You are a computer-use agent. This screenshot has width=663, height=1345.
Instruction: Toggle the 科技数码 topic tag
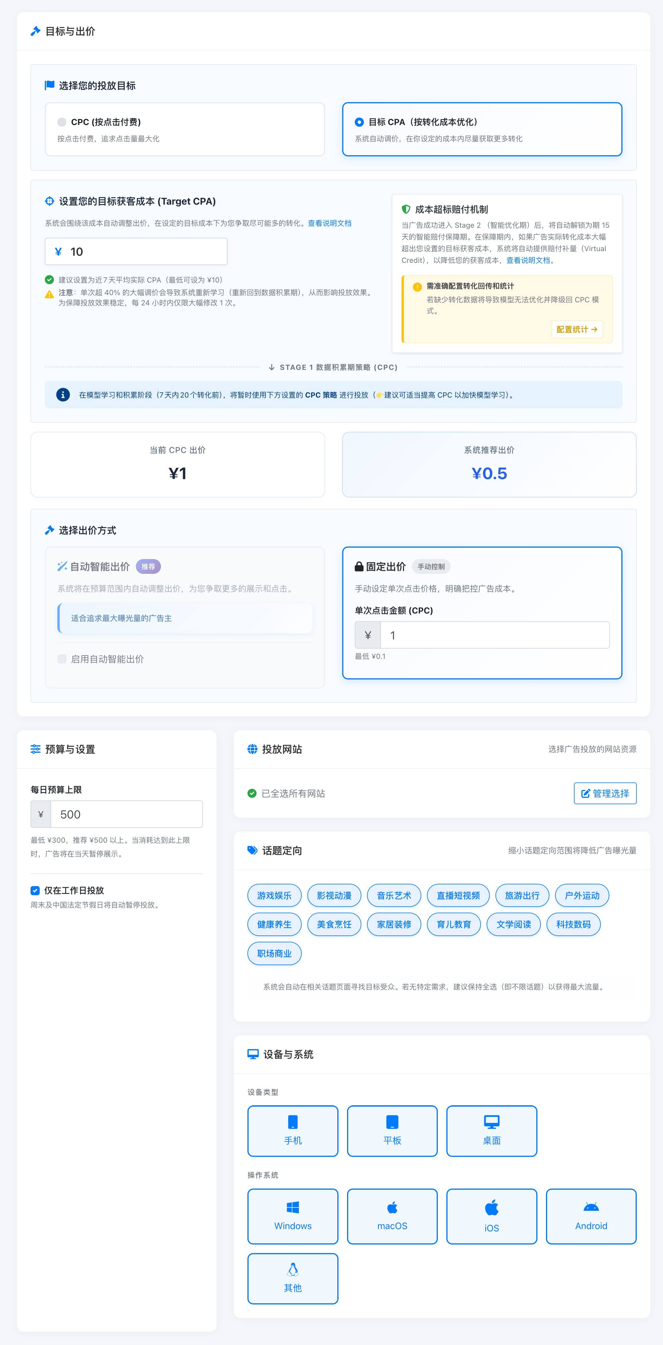(x=573, y=924)
